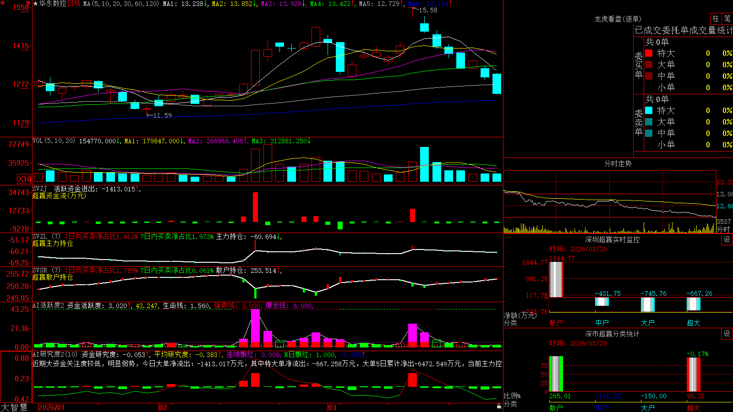Click the 超赢主力持仓 label
The width and height of the screenshot is (733, 412).
point(53,243)
